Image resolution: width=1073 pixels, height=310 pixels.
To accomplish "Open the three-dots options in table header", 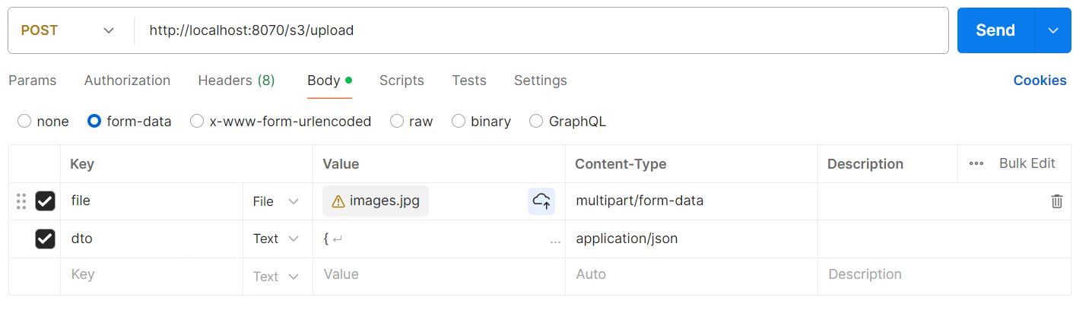I will 976,164.
